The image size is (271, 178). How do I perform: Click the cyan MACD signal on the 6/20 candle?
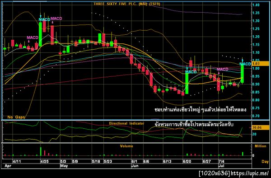pos(191,72)
